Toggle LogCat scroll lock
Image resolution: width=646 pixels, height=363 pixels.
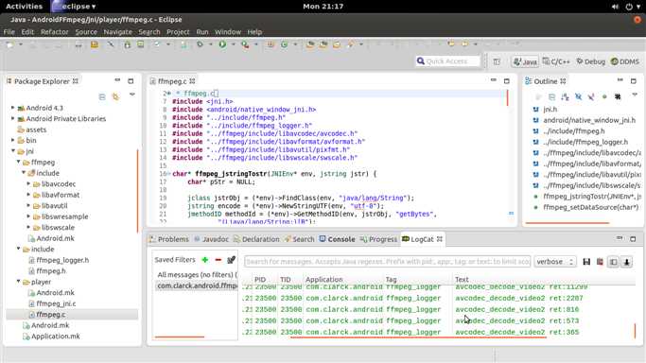(x=627, y=262)
